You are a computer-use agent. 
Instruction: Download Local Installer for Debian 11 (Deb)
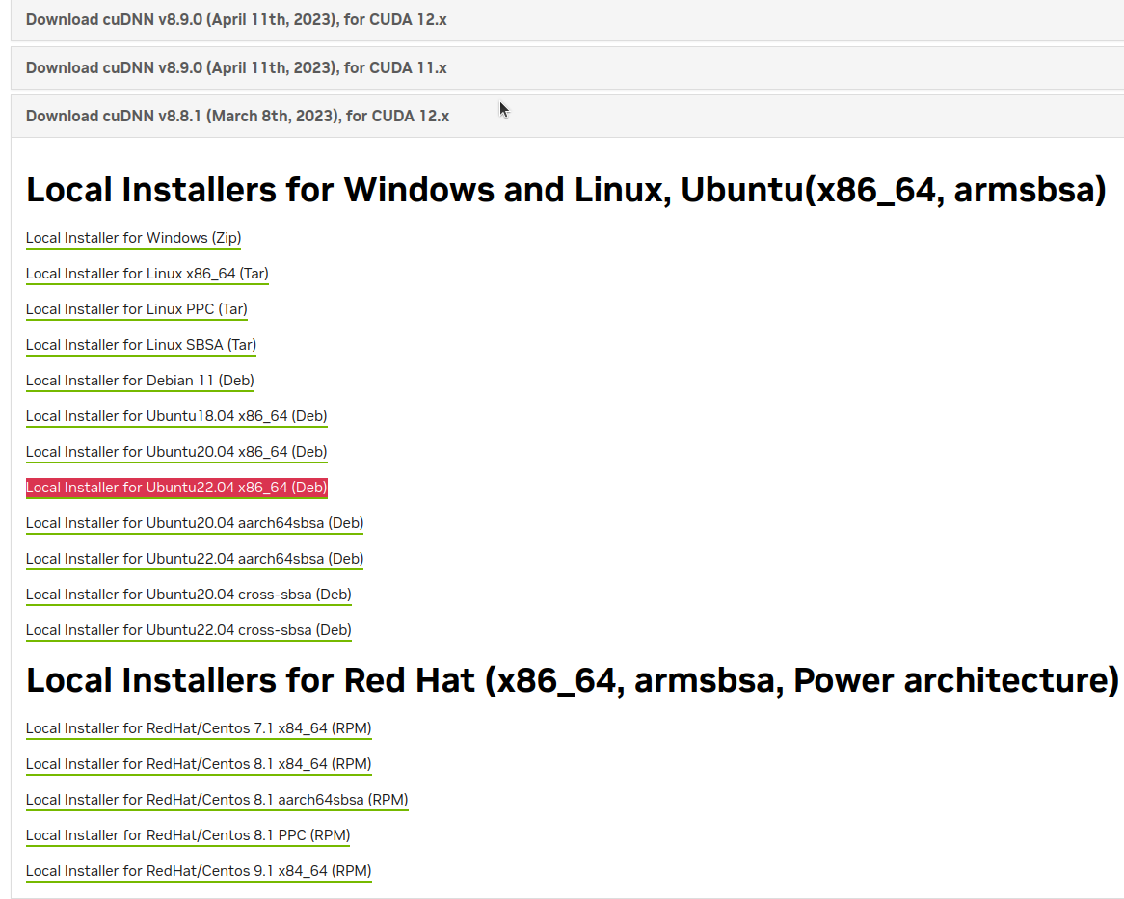(140, 381)
